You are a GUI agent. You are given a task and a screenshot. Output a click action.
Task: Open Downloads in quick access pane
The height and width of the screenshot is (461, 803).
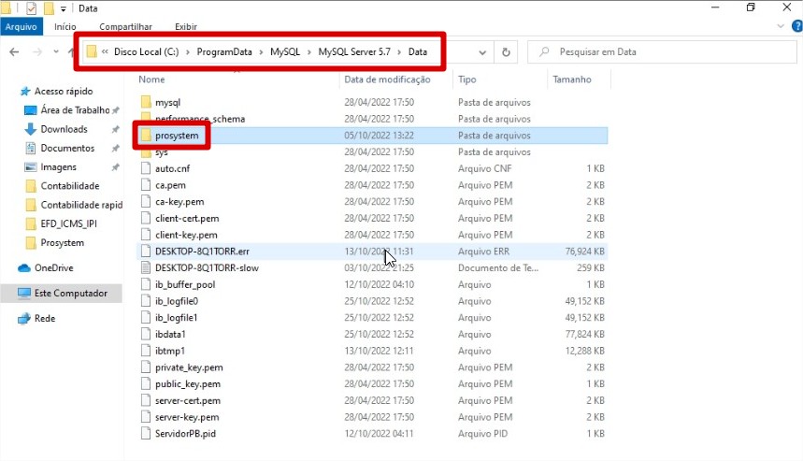pyautogui.click(x=64, y=129)
